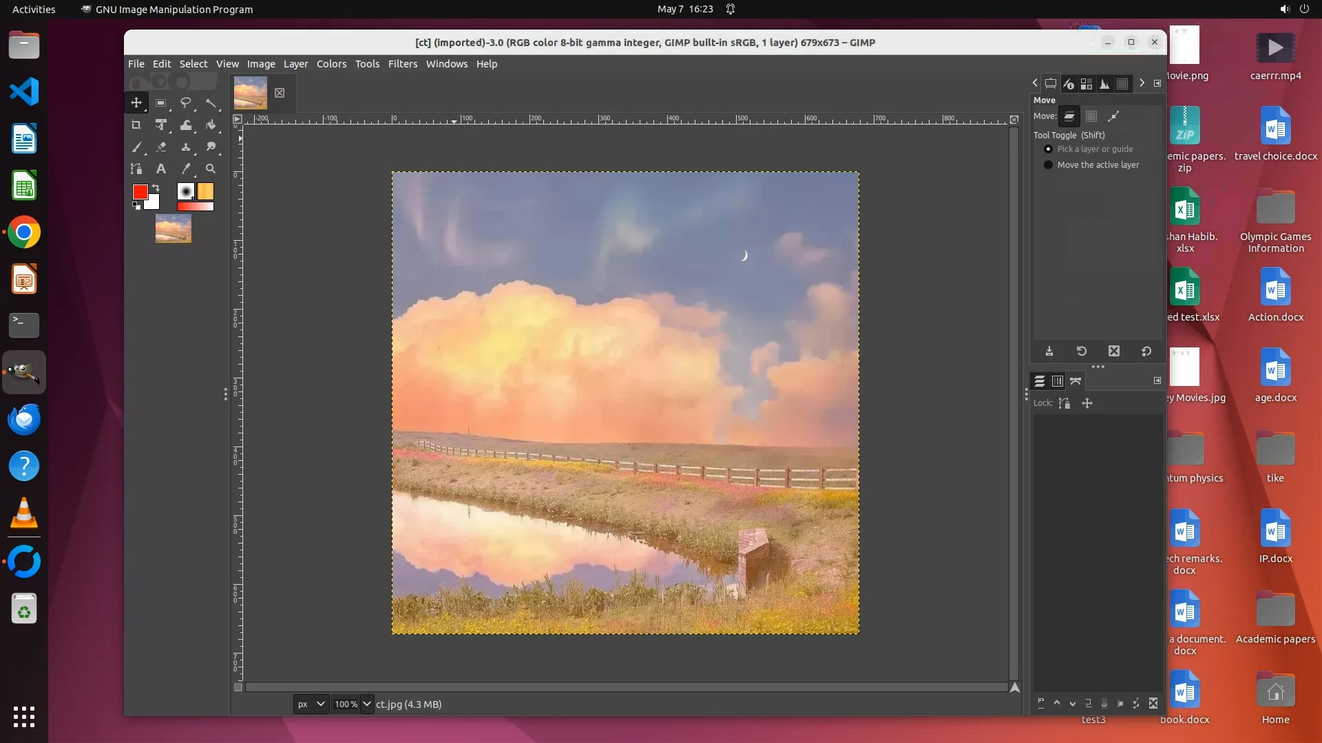
Task: Select the Zoom magnifier tool
Action: pos(211,169)
